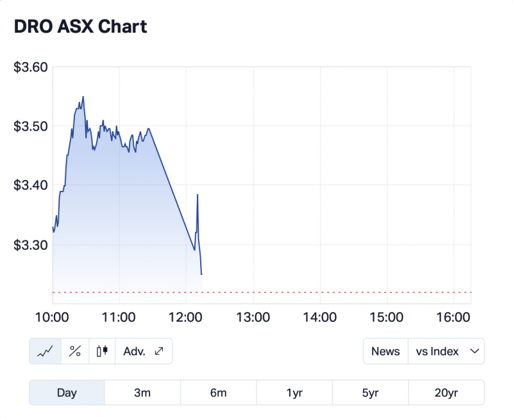Switch to percentage change view icon
513x419 pixels.
75,351
